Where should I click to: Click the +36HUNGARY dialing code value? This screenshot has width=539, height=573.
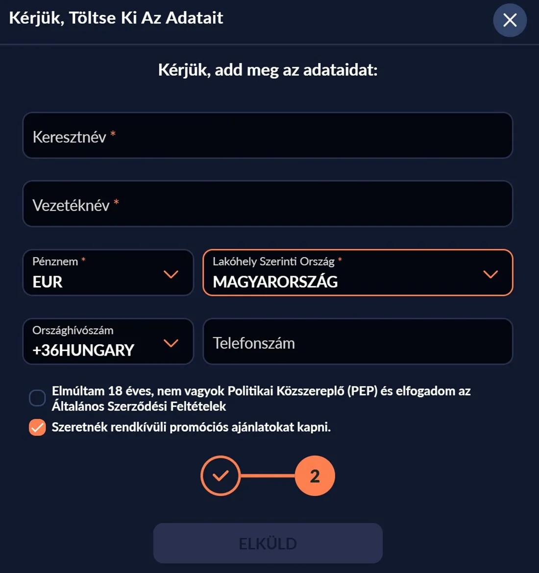[83, 350]
